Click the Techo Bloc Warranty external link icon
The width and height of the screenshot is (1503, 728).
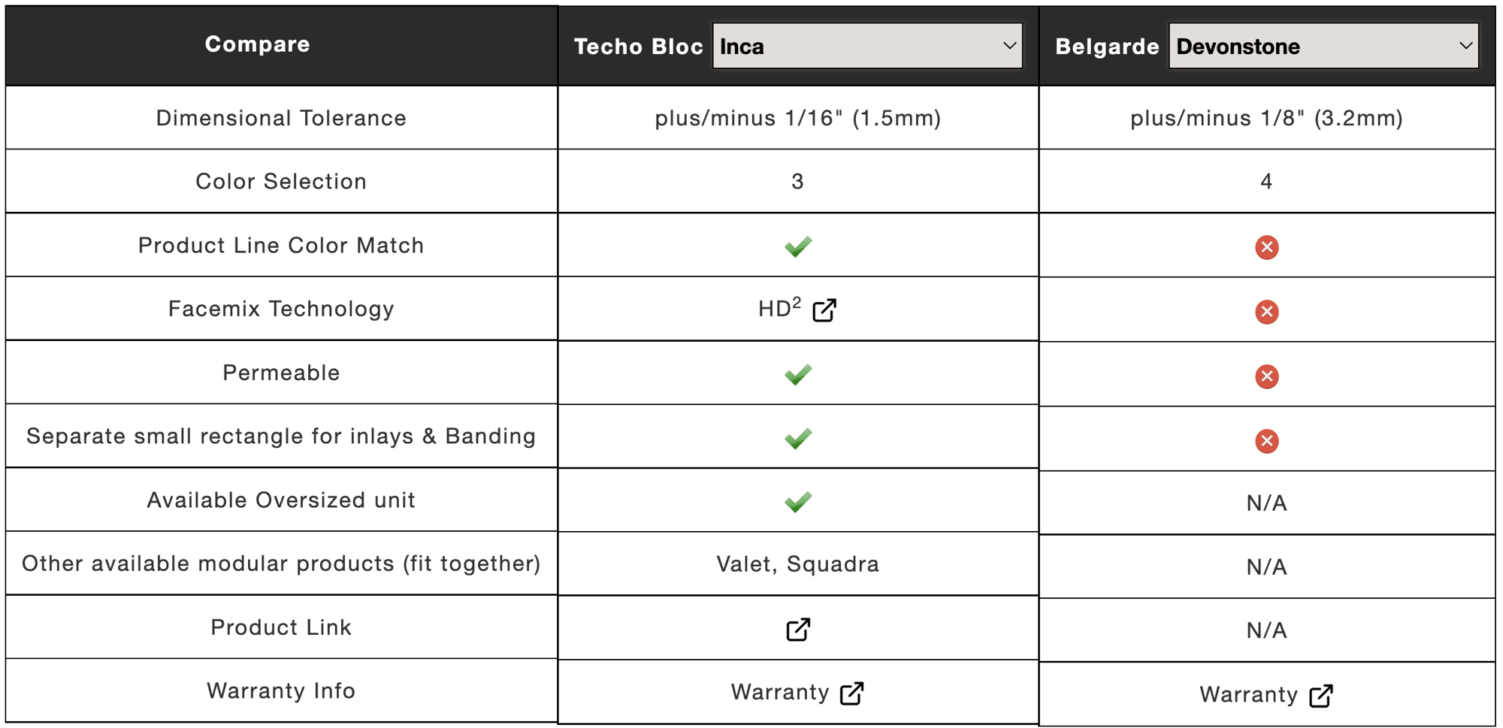(x=851, y=693)
